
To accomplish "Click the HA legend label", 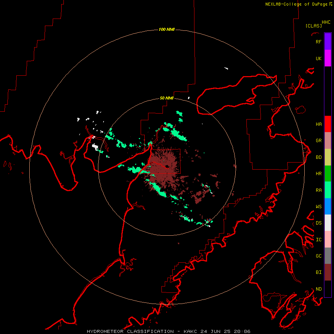I will (x=318, y=124).
